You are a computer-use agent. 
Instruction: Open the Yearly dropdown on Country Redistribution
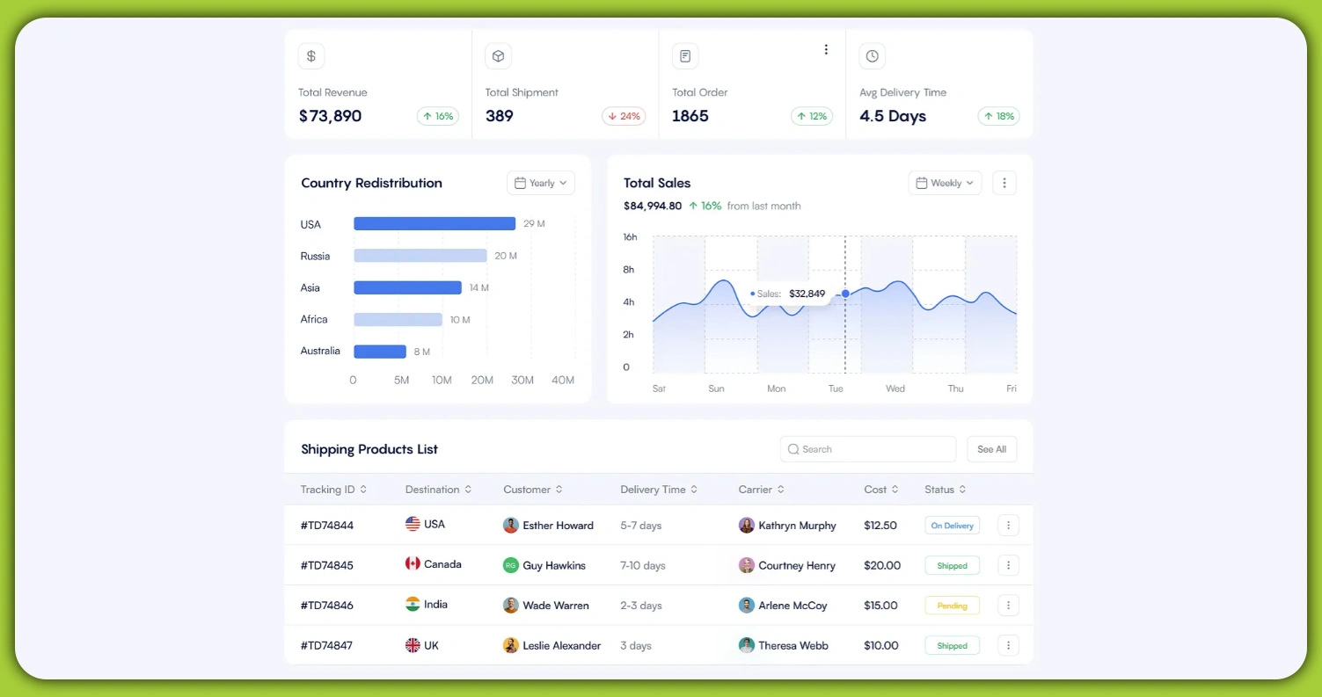pos(540,182)
